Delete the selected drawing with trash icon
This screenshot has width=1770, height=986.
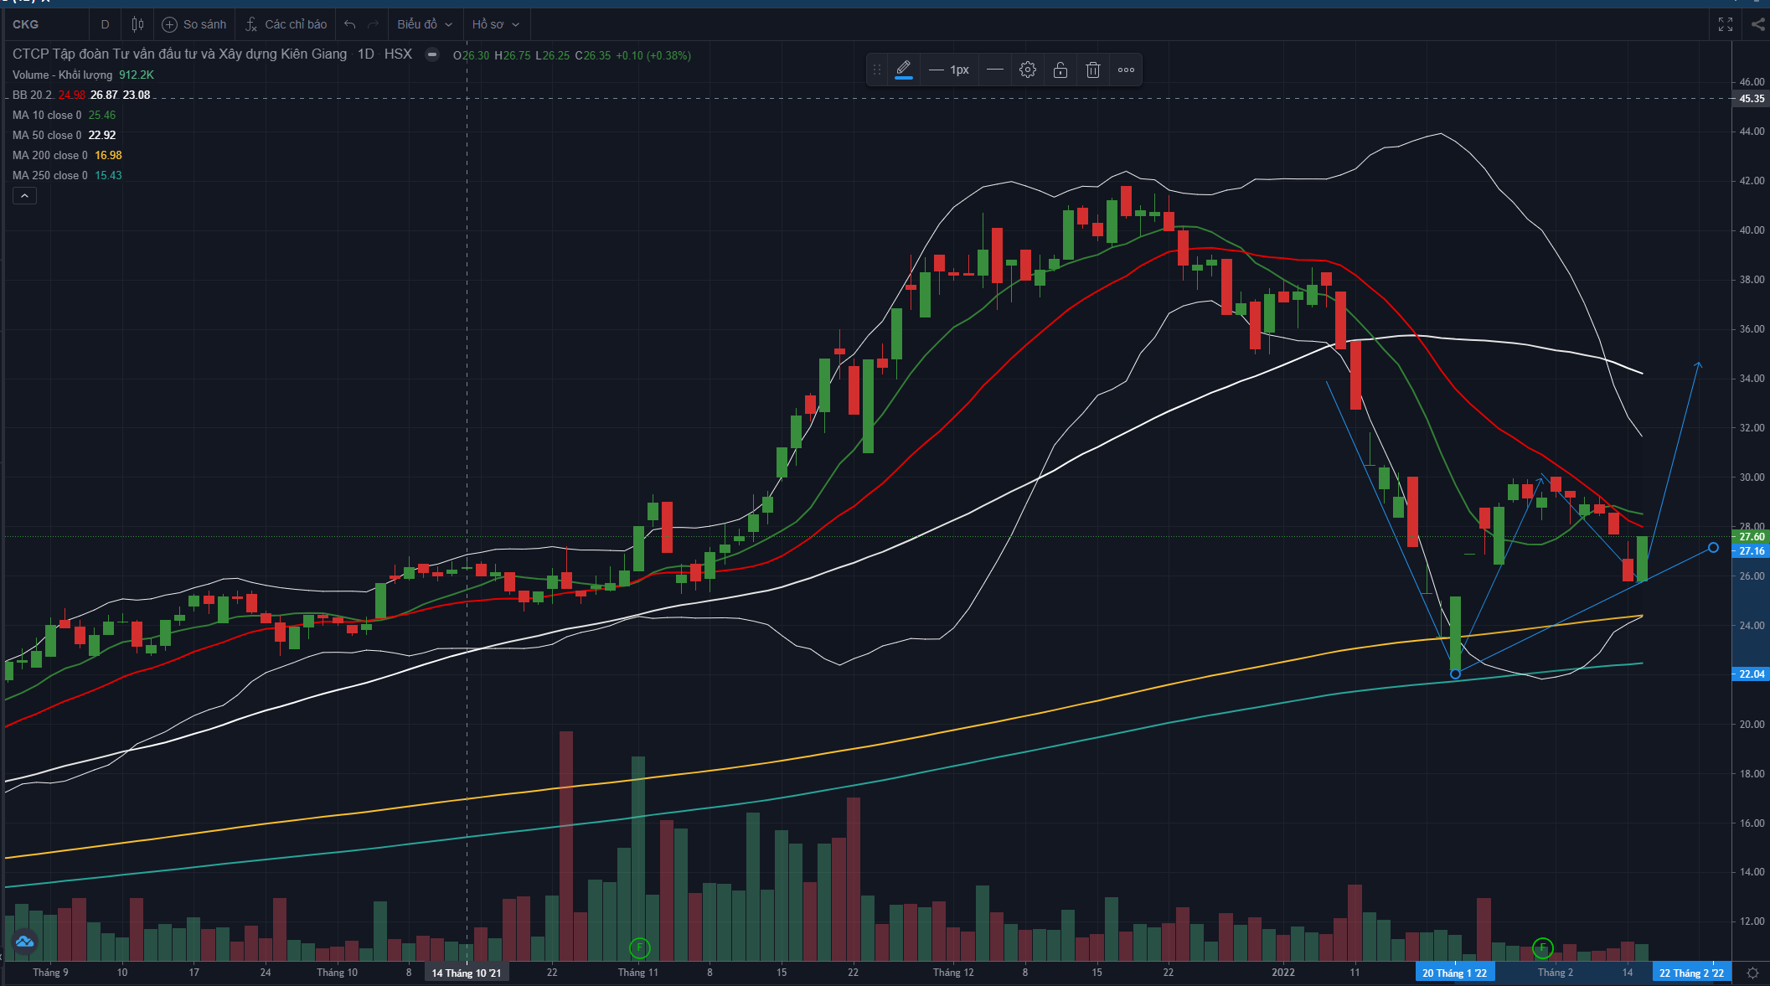(x=1093, y=70)
